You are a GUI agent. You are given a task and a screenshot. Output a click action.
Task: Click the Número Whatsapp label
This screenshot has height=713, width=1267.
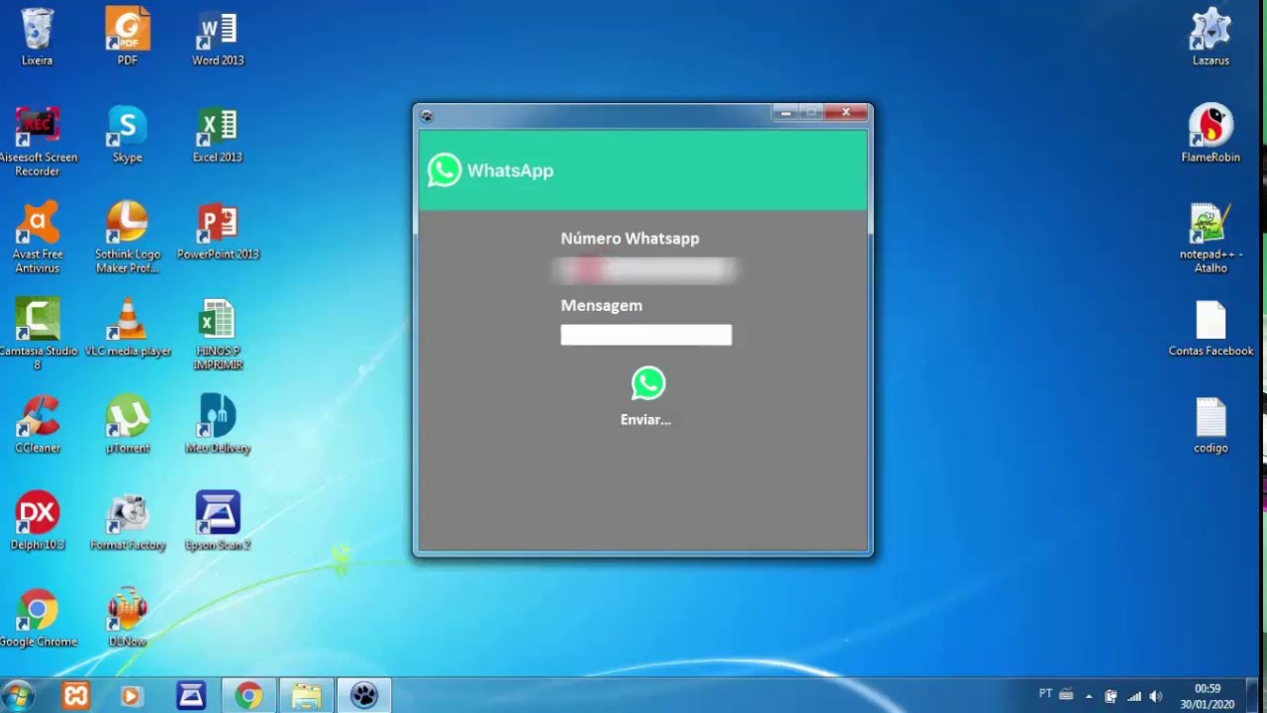[630, 239]
